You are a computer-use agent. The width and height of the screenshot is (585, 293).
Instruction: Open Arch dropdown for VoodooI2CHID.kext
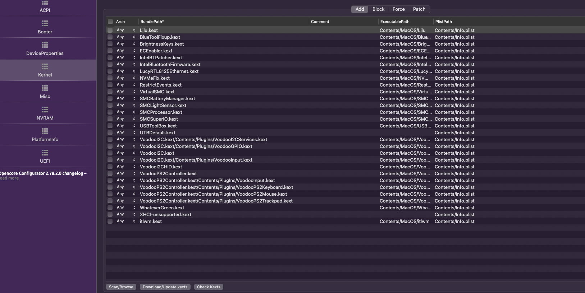tap(126, 167)
